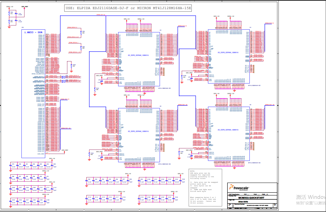The image size is (326, 212).
Task: Click capacitor C98 10UF symbol
Action: [x=128, y=180]
